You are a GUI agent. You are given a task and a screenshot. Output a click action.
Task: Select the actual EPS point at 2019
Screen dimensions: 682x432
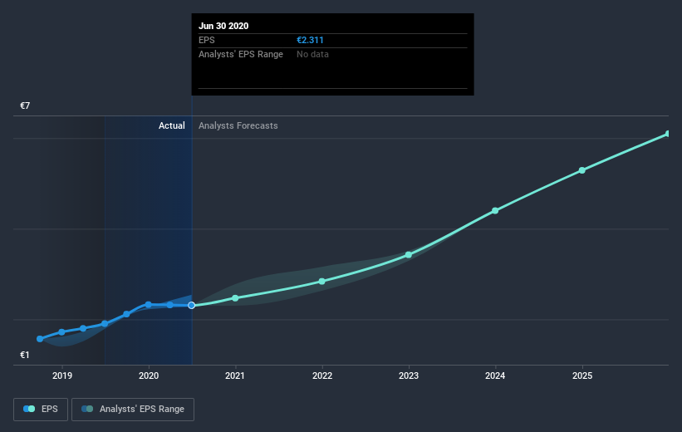pyautogui.click(x=61, y=332)
